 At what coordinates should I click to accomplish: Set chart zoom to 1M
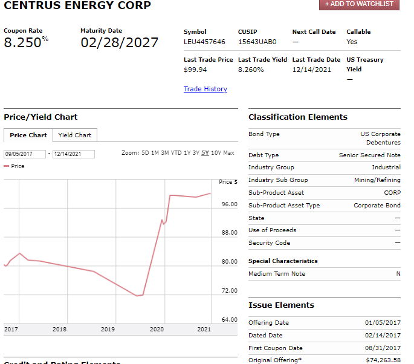click(x=155, y=153)
